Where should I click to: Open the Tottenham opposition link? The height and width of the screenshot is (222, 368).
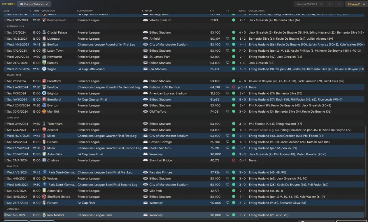point(55,124)
